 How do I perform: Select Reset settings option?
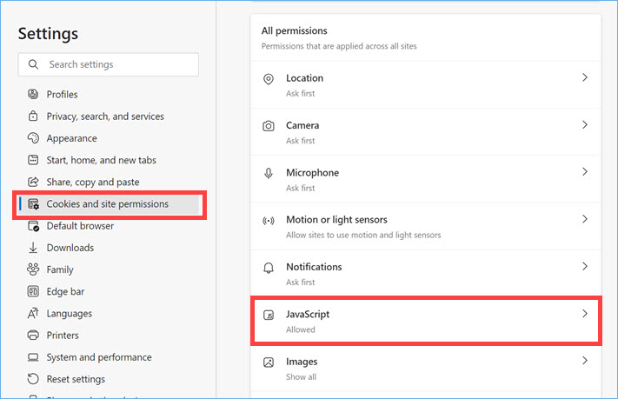(x=76, y=379)
